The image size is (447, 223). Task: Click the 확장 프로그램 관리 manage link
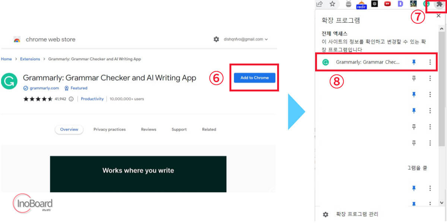357,214
